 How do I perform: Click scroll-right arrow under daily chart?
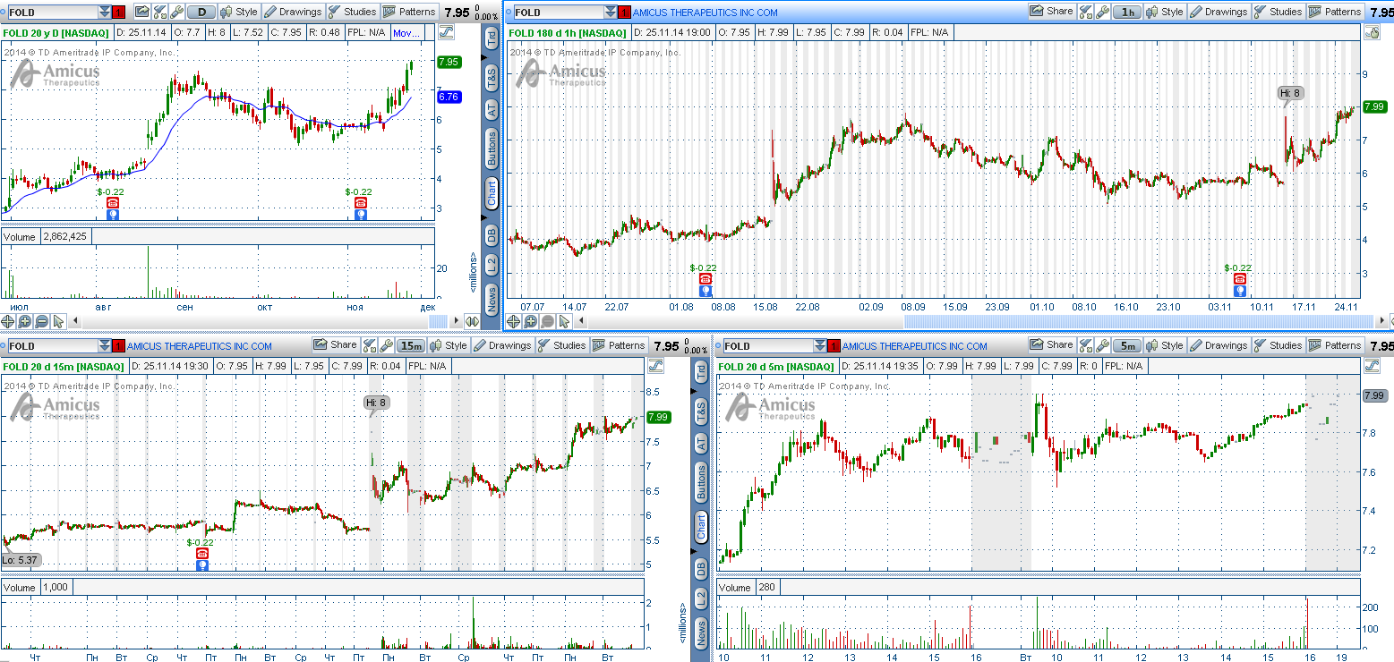pos(455,321)
